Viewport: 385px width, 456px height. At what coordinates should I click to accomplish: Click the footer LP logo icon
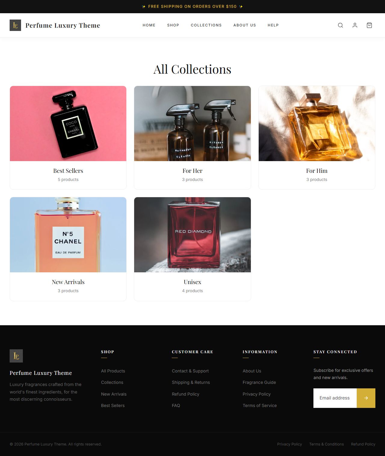pos(16,356)
